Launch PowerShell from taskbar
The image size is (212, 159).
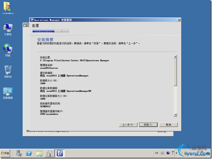[29, 153]
